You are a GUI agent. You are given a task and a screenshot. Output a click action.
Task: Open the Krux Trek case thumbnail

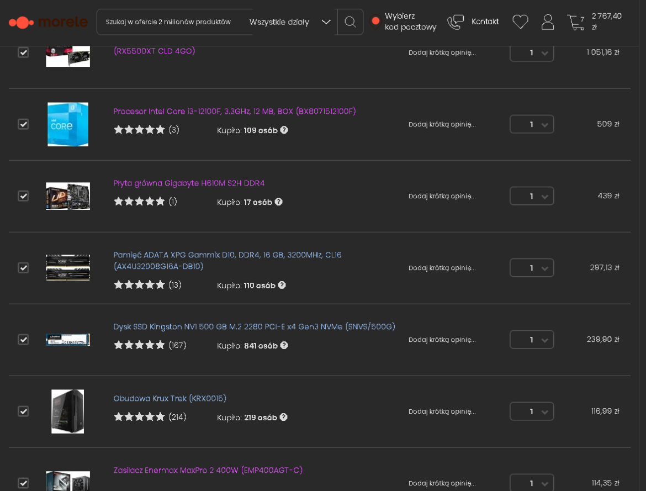point(67,411)
